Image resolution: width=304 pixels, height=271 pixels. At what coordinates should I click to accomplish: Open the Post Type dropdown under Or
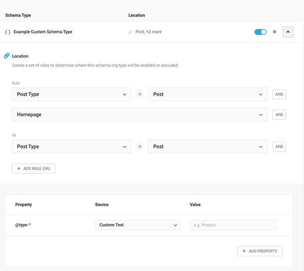point(71,147)
